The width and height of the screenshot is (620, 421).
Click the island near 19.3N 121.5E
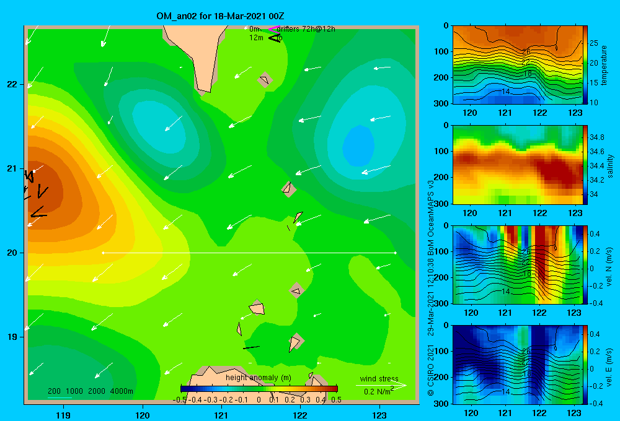[257, 308]
